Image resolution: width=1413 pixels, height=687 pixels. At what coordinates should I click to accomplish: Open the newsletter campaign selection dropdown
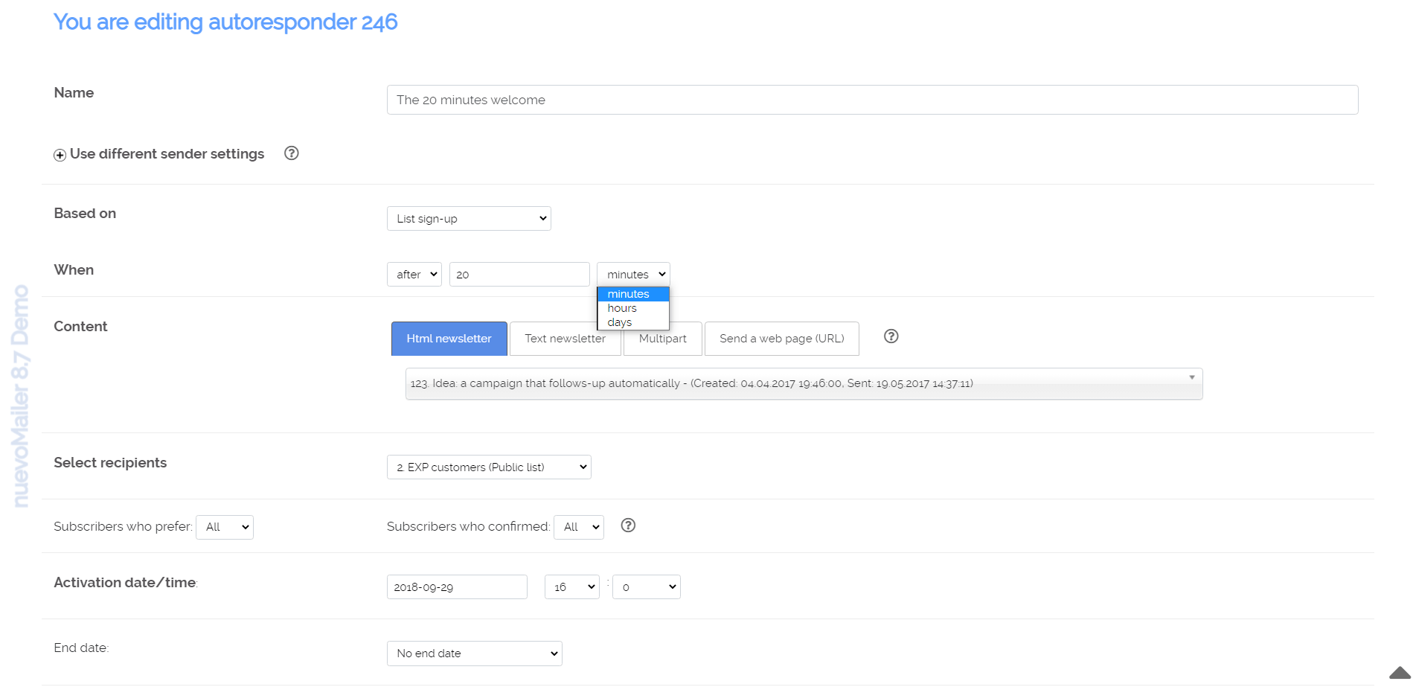(804, 383)
